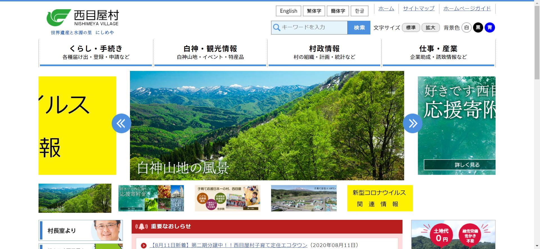The height and width of the screenshot is (249, 540).
Task: Open the サイトマップ link
Action: tap(418, 8)
